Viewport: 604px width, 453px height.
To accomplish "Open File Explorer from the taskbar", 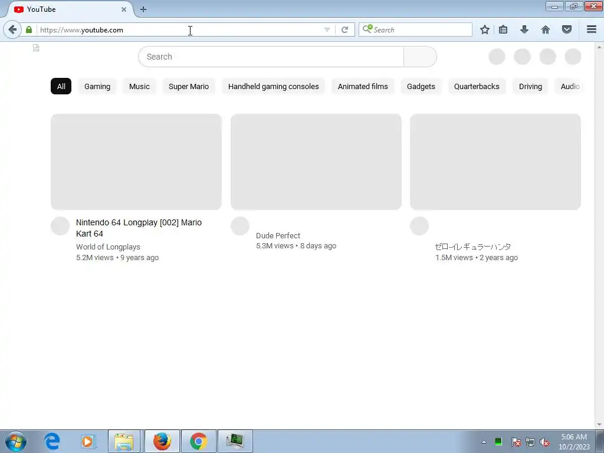I will point(124,441).
